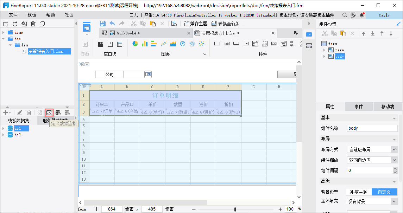403x213 pixels.
Task: Click the Carly user account button
Action: 384,15
